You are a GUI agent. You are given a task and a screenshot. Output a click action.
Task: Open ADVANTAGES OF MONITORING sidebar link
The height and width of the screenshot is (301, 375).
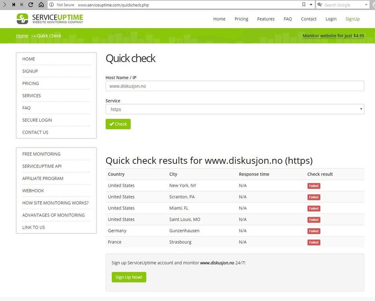click(53, 215)
